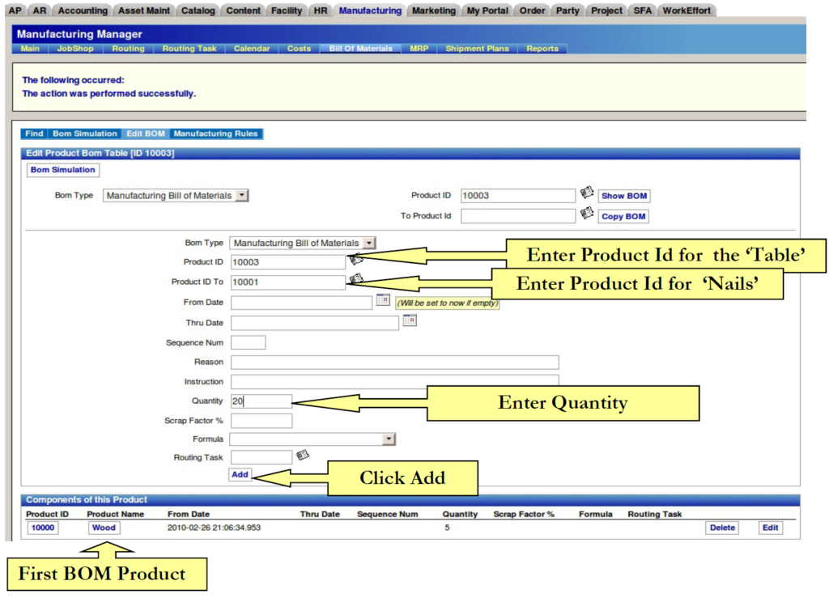Click lookup icon beside To Product Id field
Screen dimensions: 829x598
[587, 214]
